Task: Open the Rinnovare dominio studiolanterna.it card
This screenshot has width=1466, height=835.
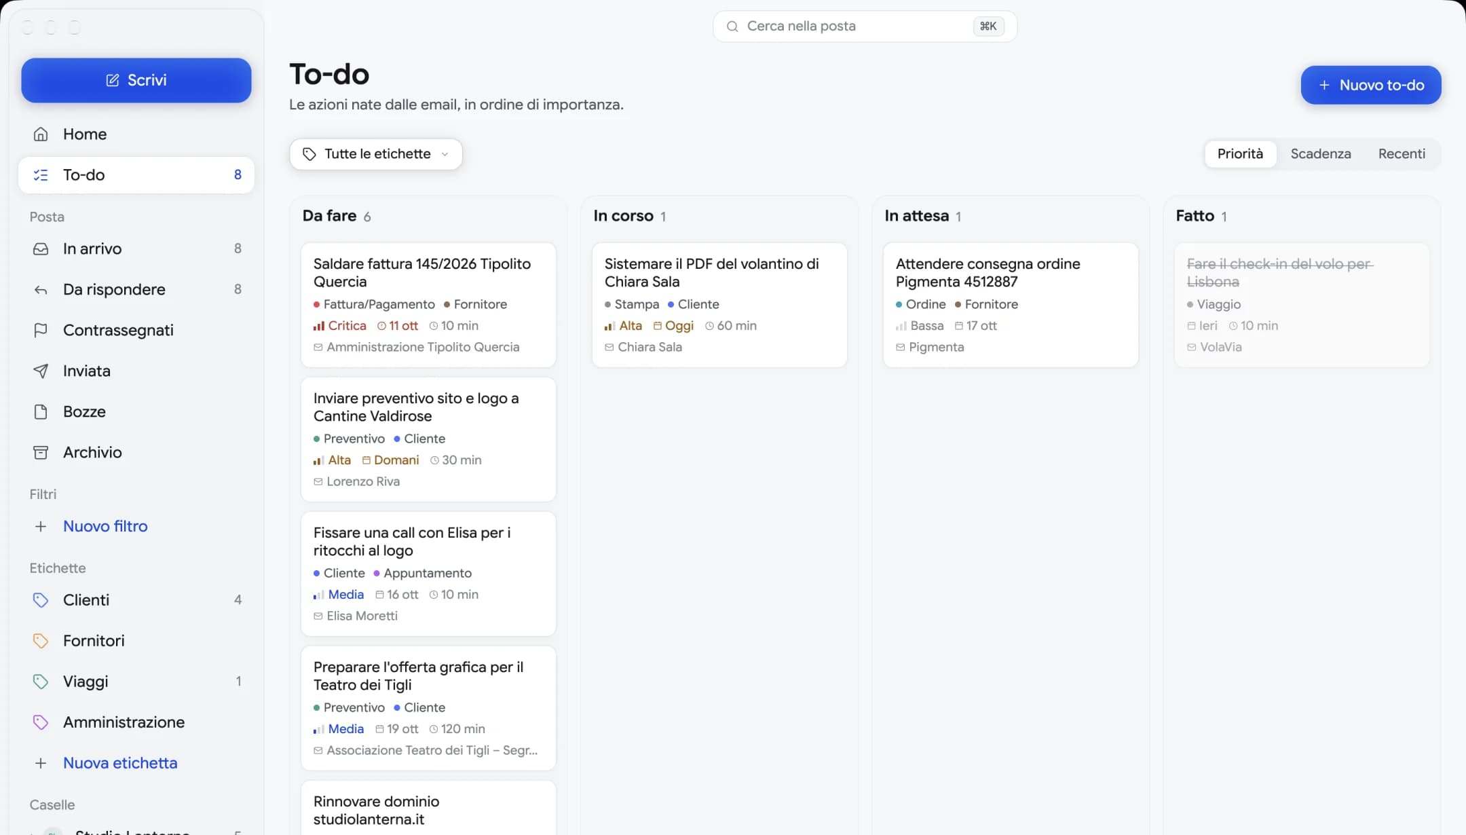Action: (x=428, y=808)
